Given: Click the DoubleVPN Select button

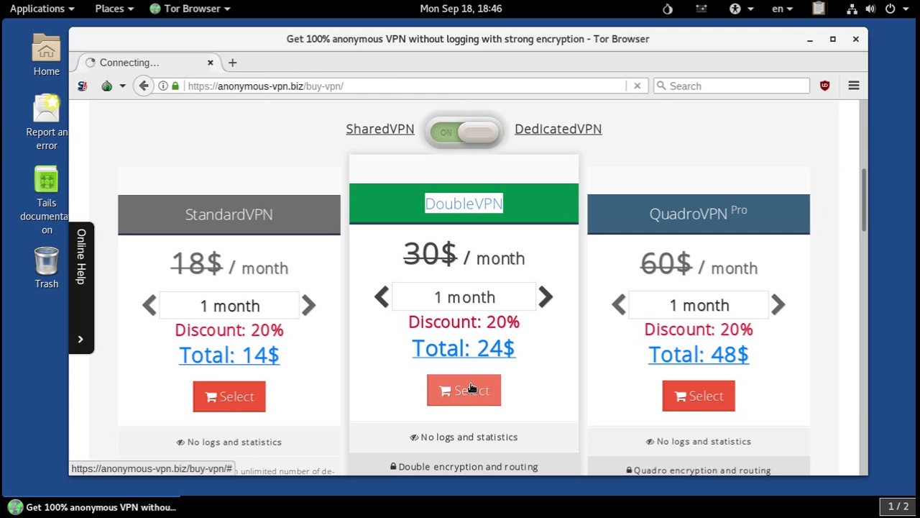Looking at the screenshot, I should coord(464,390).
